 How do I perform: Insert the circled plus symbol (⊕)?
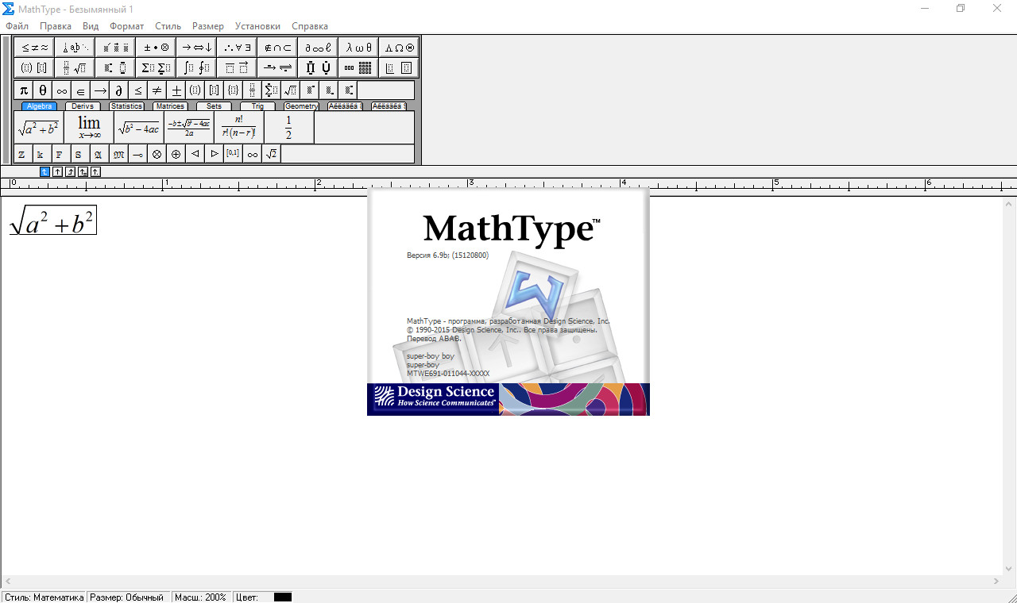tap(176, 154)
